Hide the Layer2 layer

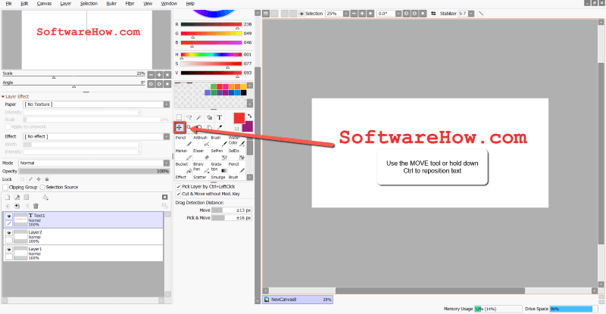[9, 233]
